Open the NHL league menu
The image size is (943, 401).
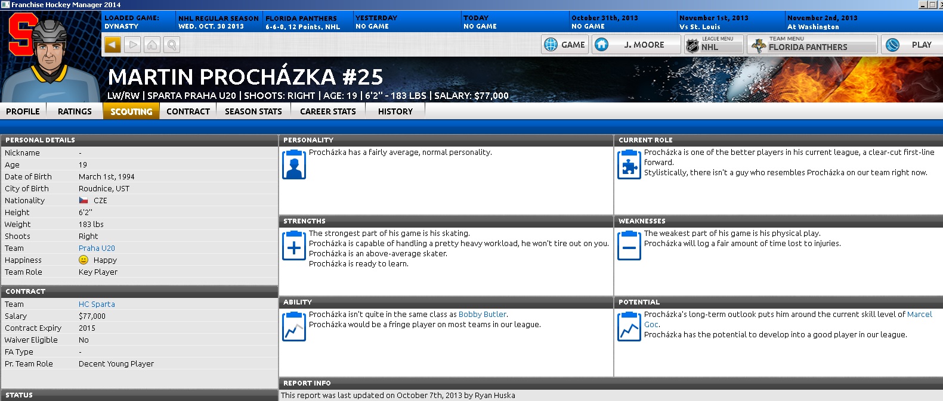tap(714, 45)
